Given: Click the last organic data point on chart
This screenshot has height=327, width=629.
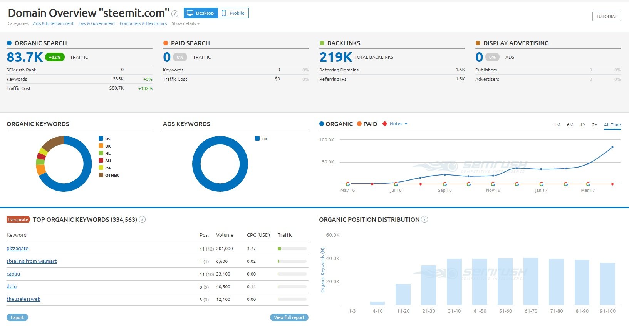Looking at the screenshot, I should [612, 147].
